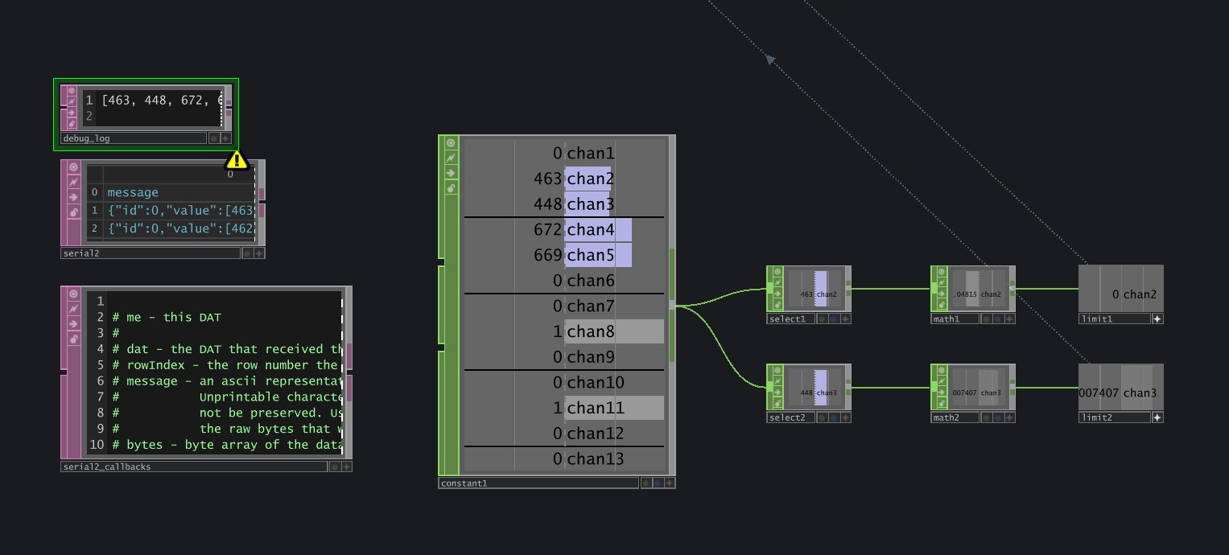Click the clone immune arrow flag on serial2

coord(73,197)
